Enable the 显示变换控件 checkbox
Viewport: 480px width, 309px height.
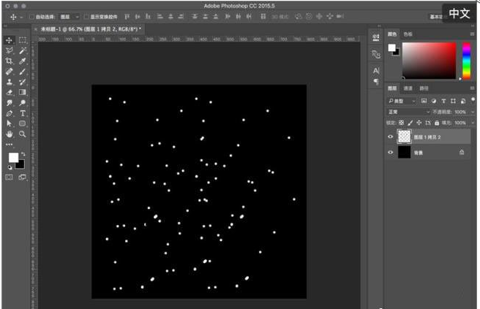pos(86,15)
